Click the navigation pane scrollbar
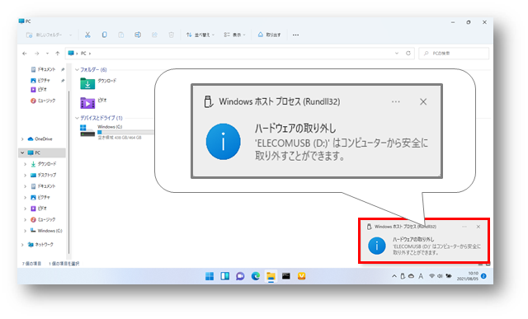Viewport: 528px width, 319px height. coord(69,171)
